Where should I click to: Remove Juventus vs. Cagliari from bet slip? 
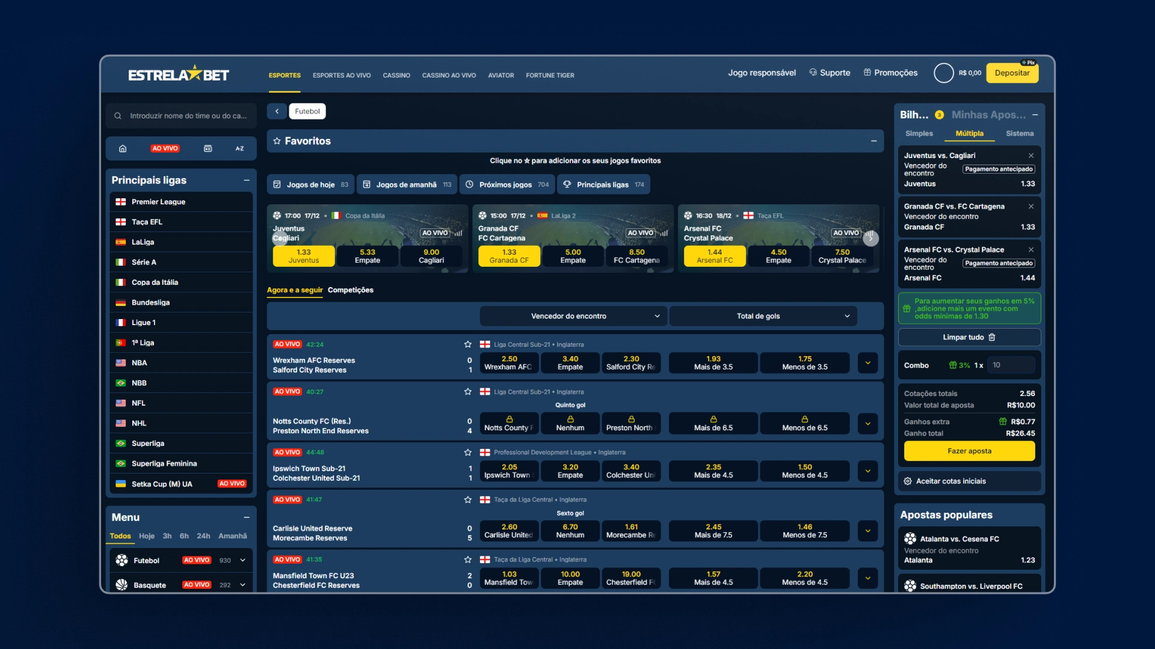coord(1031,156)
